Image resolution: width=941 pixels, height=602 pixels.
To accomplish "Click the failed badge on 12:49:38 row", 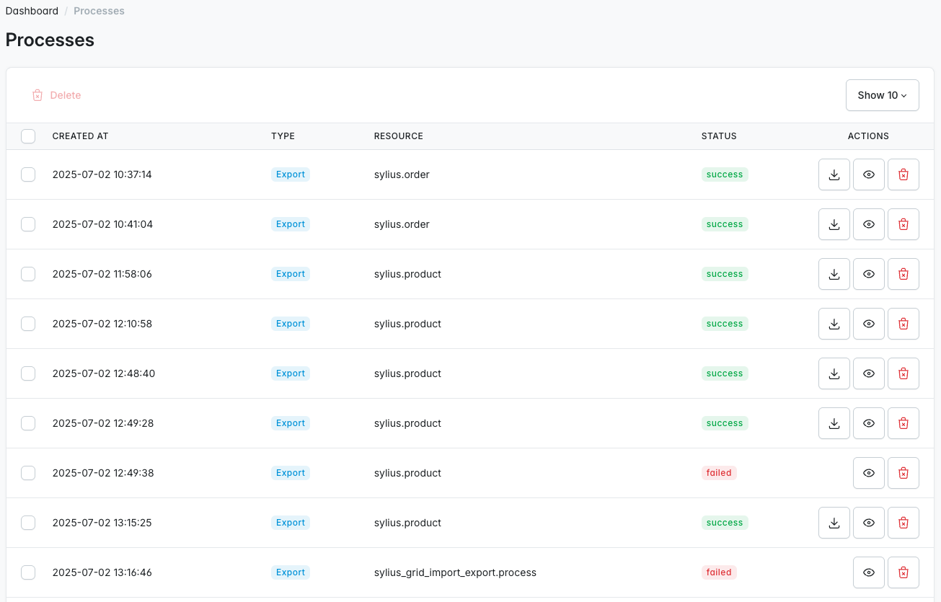I will click(719, 473).
